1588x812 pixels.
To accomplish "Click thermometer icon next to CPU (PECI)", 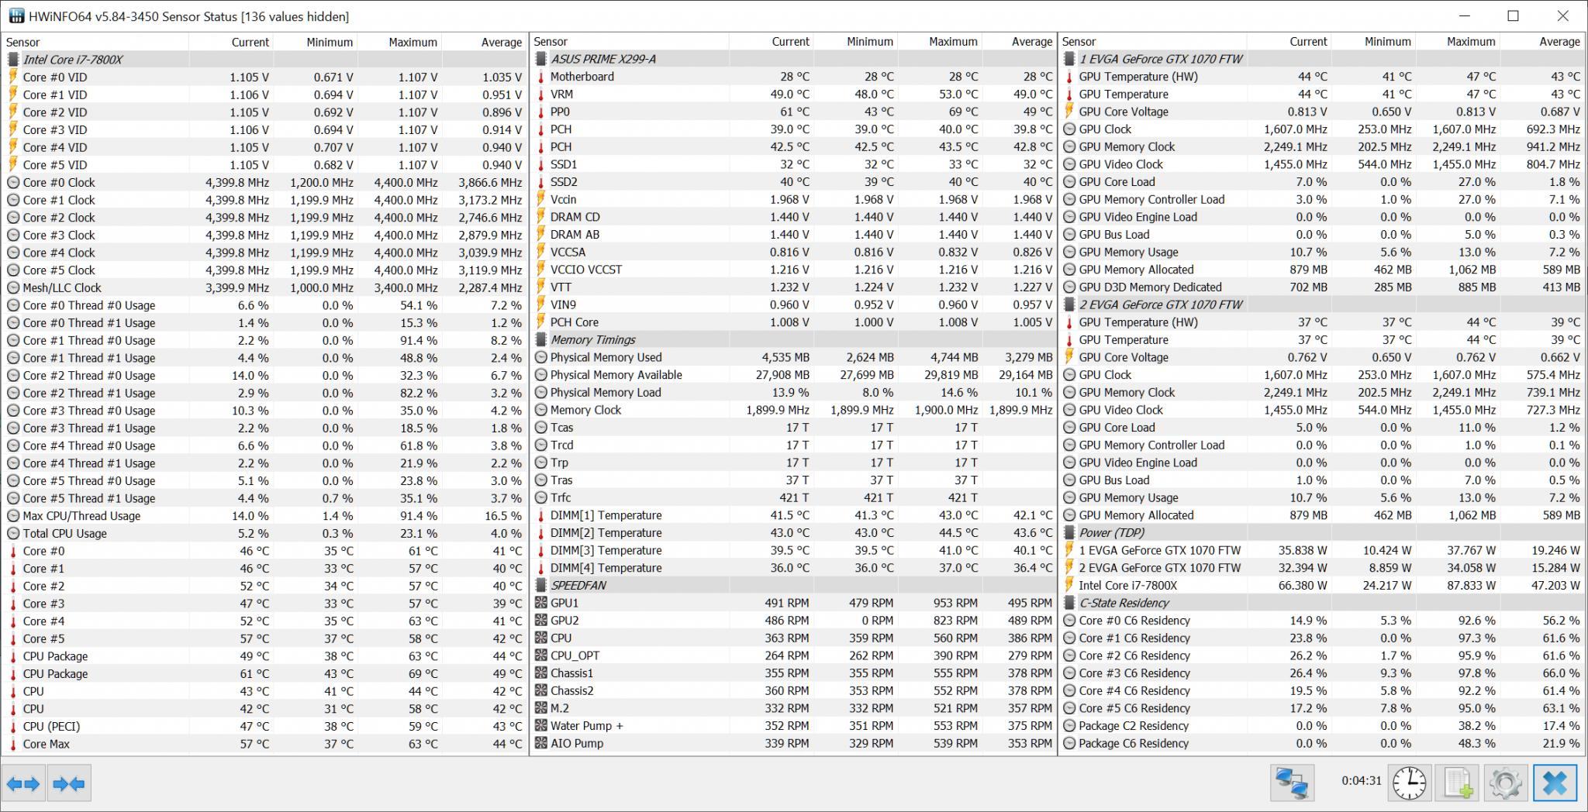I will pos(12,727).
